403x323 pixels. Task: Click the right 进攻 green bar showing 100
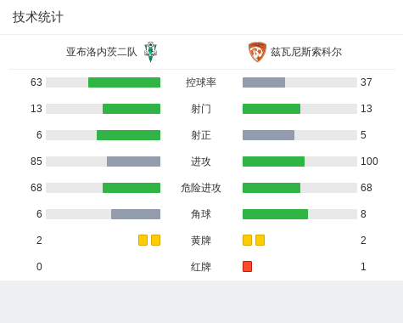(x=273, y=161)
